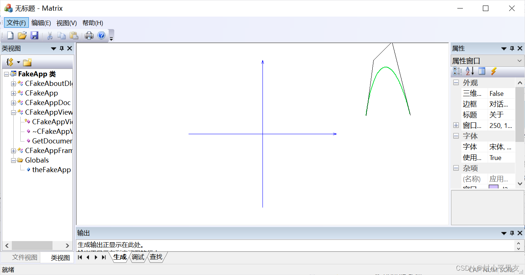Open the 视图(V) menu
The height and width of the screenshot is (275, 525).
click(x=67, y=23)
